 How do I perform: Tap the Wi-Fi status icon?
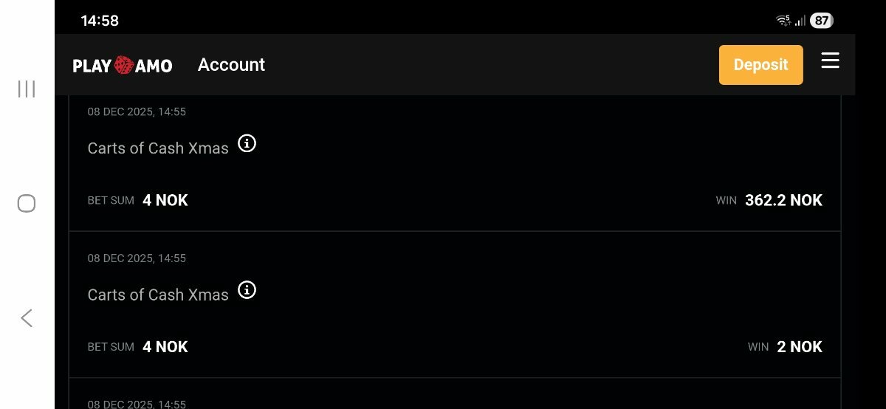(783, 21)
